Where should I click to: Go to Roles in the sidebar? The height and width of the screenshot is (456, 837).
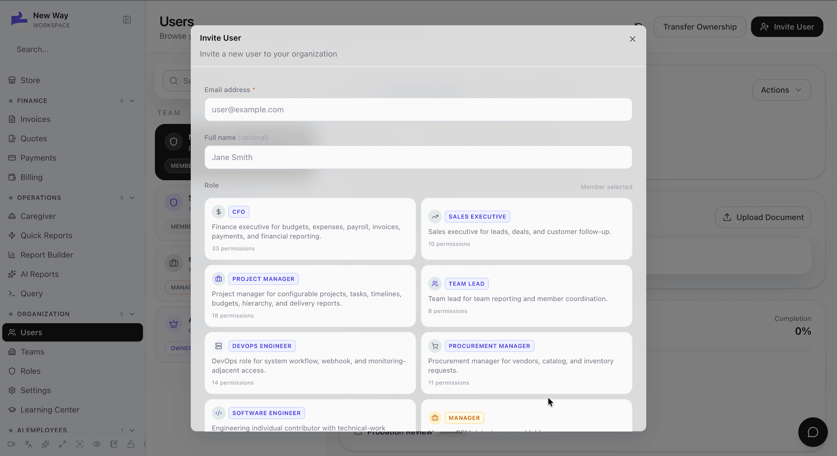(30, 371)
